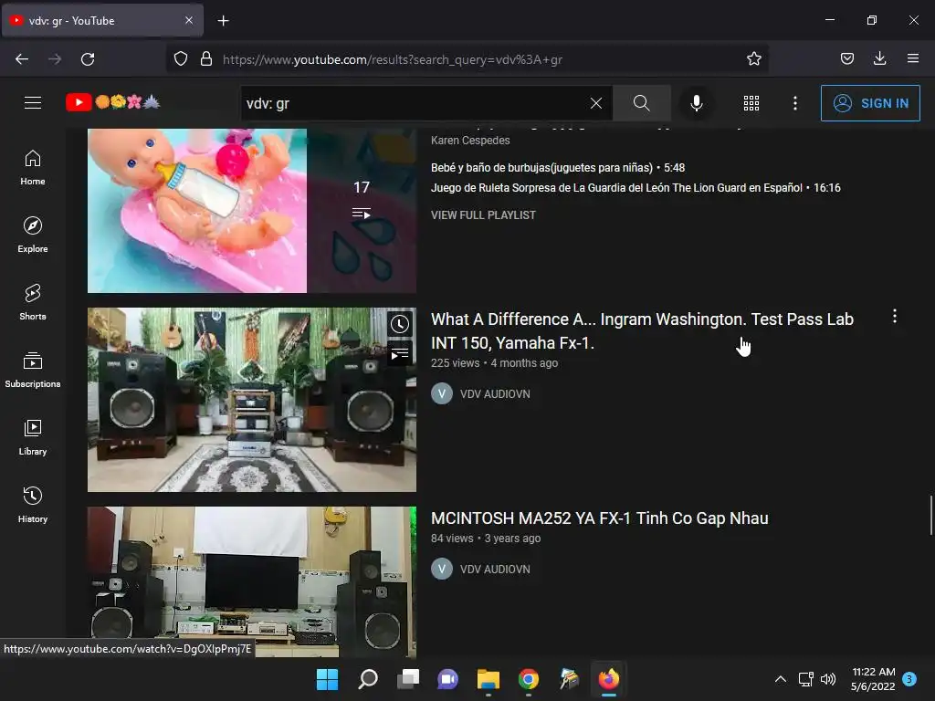Click VDV AUDIOVN channel under 84 views video
The width and height of the screenshot is (935, 701).
tap(495, 570)
